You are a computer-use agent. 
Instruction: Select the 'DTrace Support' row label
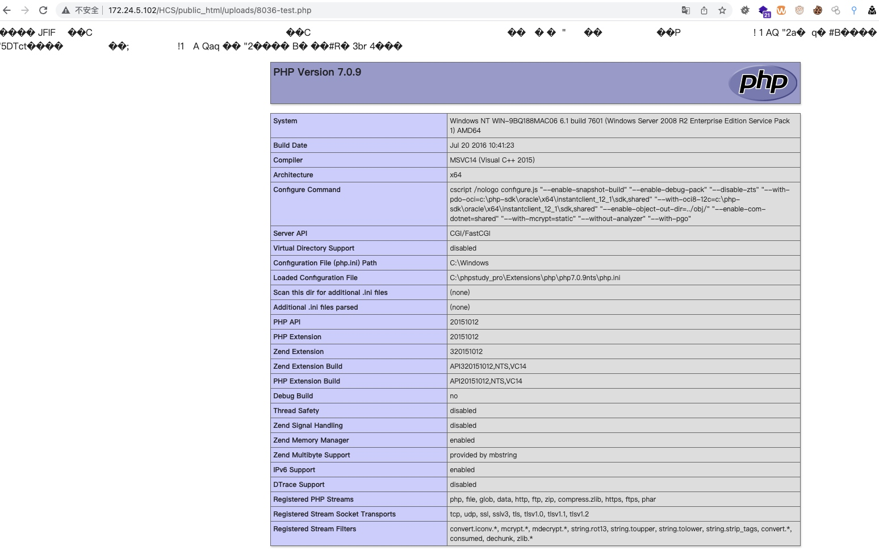[x=299, y=485]
